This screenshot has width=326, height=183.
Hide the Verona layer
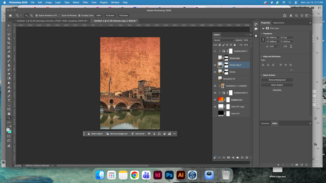click(x=215, y=72)
